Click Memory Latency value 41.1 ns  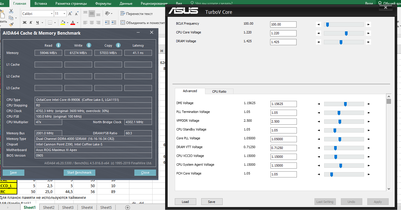click(x=138, y=53)
